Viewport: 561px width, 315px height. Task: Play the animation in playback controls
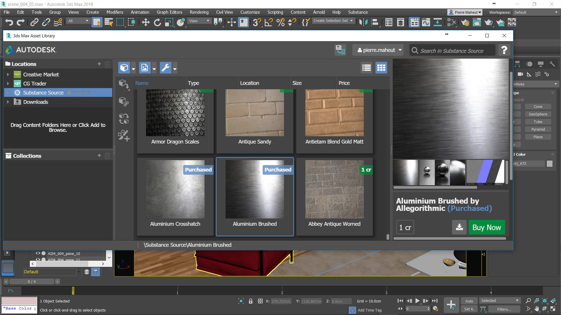(x=417, y=301)
